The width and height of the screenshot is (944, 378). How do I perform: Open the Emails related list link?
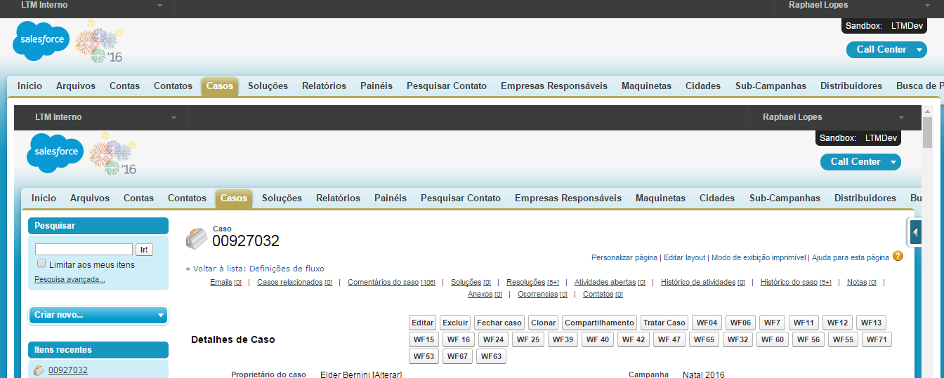pyautogui.click(x=226, y=283)
